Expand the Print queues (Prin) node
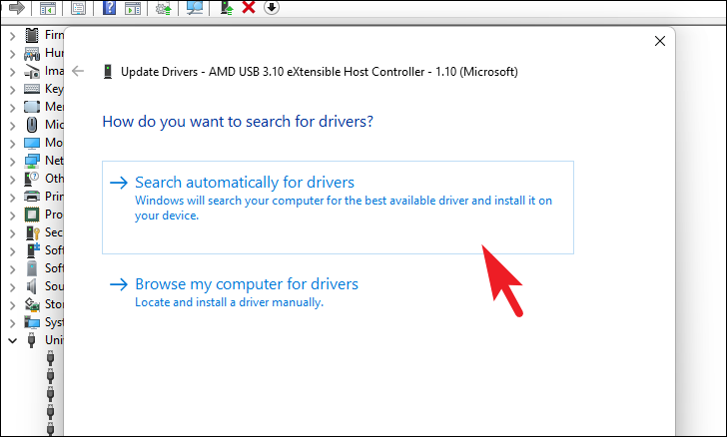Viewport: 727px width, 437px height. [13, 198]
